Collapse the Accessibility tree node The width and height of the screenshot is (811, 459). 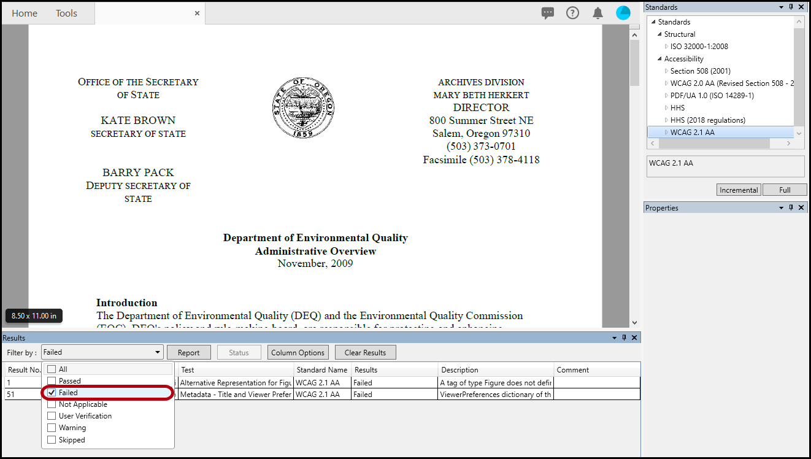coord(659,59)
